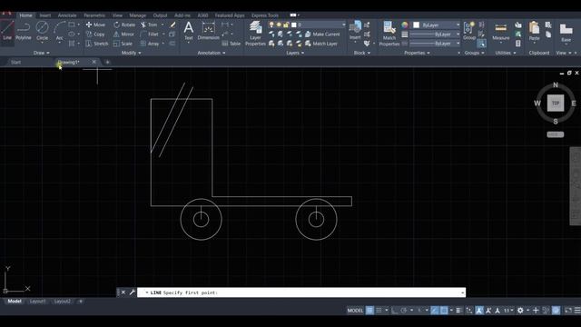Open the Annotate ribbon tab
This screenshot has height=327, width=581.
tap(67, 15)
